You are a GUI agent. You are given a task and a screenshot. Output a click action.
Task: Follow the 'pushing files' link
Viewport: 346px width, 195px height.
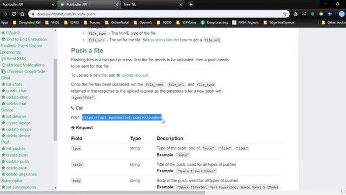click(x=162, y=40)
